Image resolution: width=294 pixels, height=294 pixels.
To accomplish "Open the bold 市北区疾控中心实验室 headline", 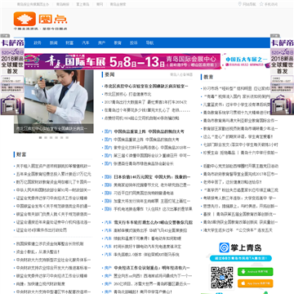I will [146, 87].
